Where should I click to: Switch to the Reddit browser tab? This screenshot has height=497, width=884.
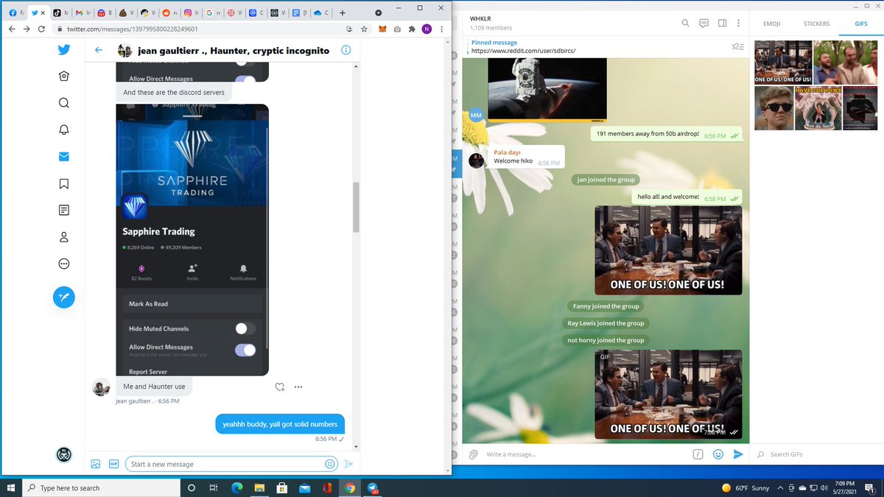[170, 13]
